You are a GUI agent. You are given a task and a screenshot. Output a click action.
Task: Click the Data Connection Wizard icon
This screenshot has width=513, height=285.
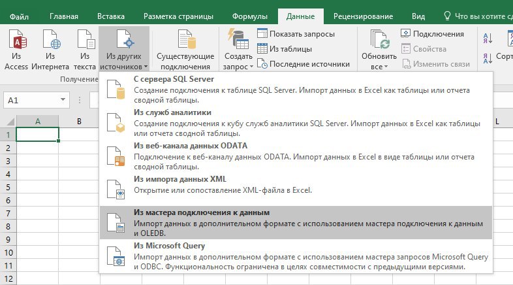[116, 223]
